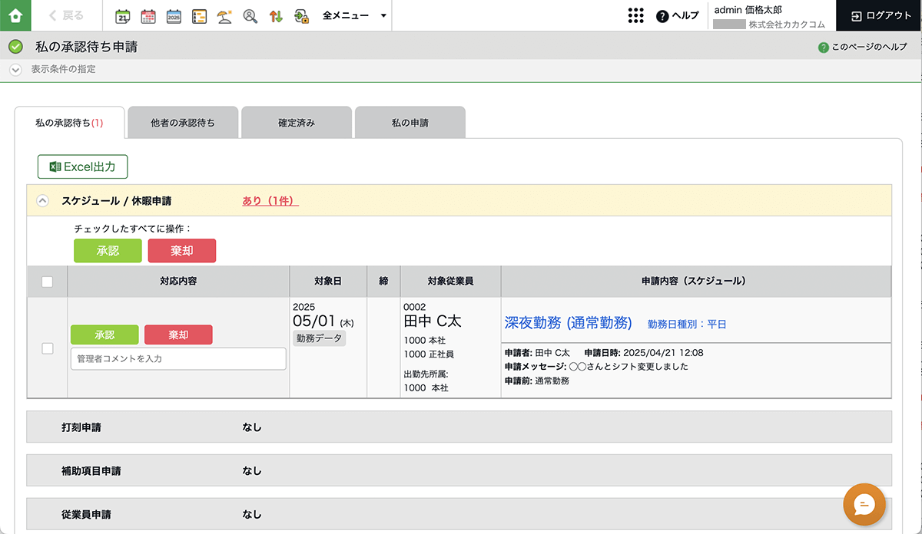
Task: Open the nine-dot apps grid icon
Action: coord(635,16)
